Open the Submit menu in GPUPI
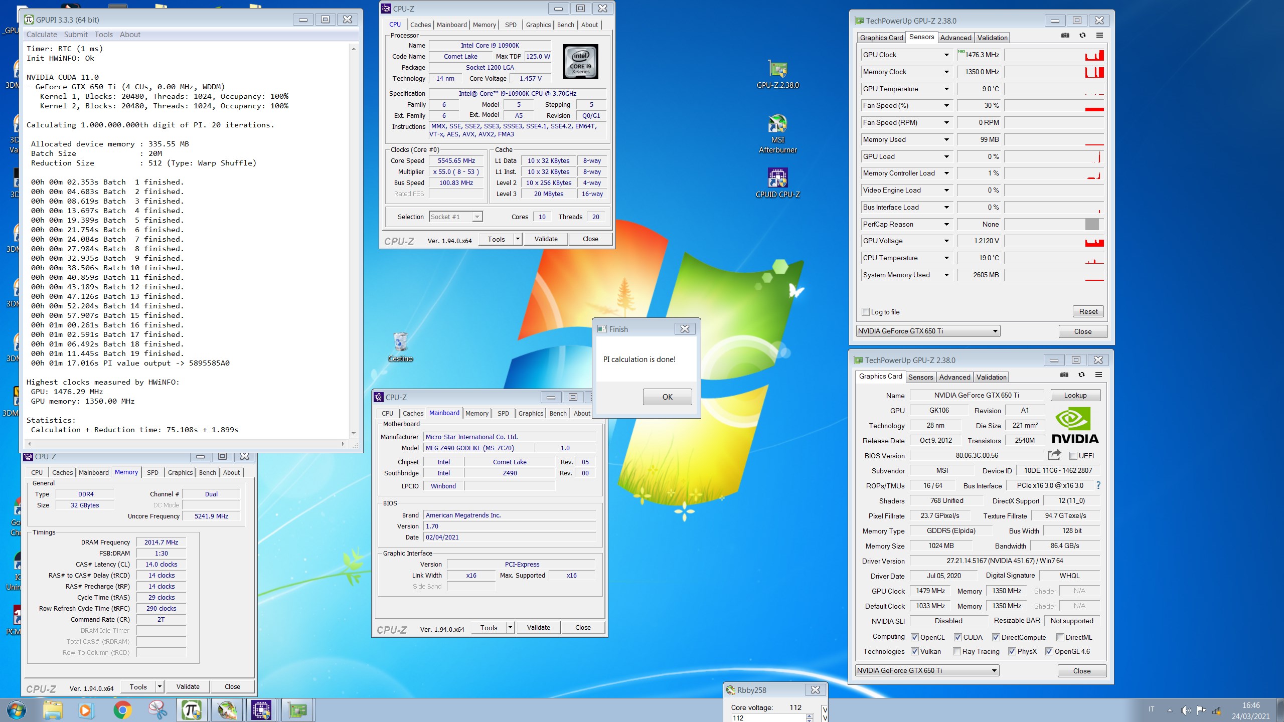1284x722 pixels. point(76,35)
